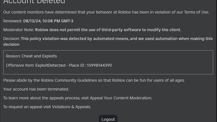Click the "Reviewed:" label
The image size is (217, 122).
click(x=12, y=21)
